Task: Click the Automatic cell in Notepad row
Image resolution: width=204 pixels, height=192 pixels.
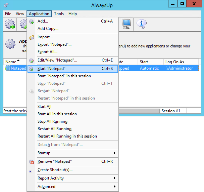Action: 149,68
